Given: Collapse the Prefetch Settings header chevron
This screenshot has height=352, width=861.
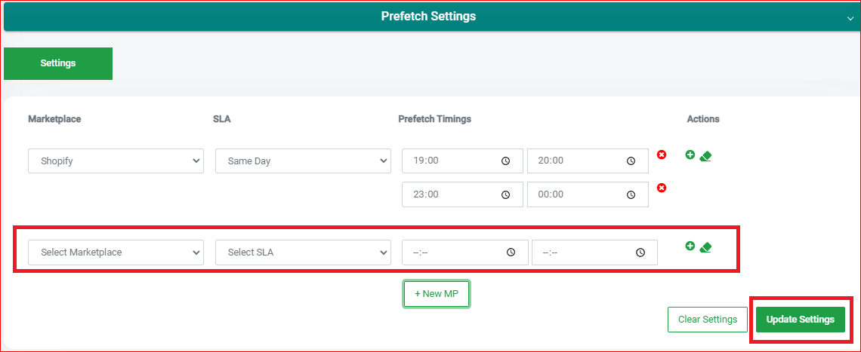Looking at the screenshot, I should (850, 18).
